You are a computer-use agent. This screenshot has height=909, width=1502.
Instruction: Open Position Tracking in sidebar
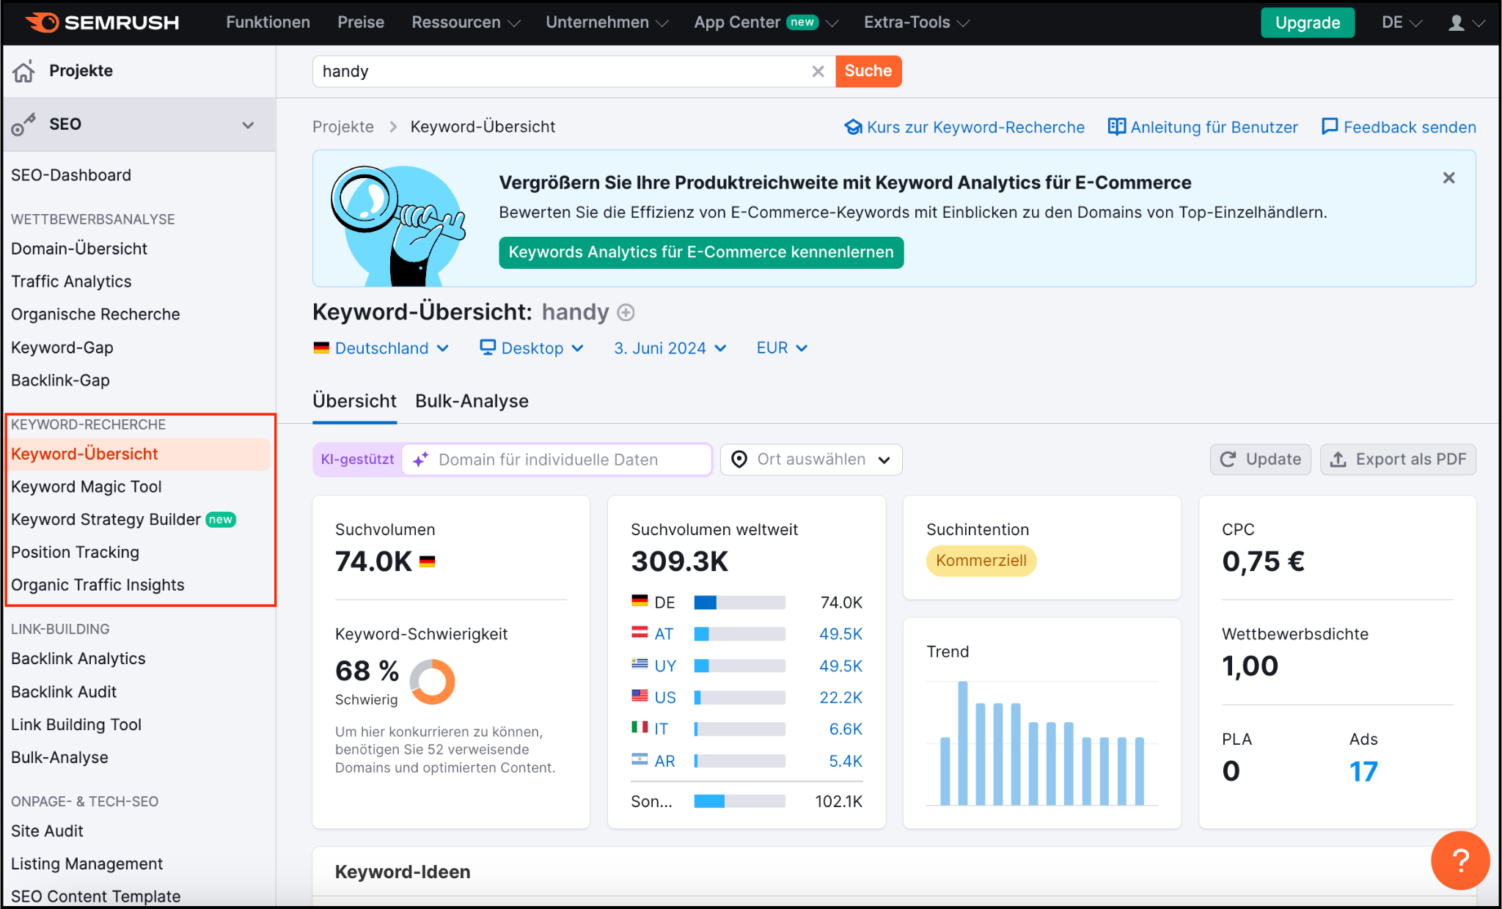75,552
